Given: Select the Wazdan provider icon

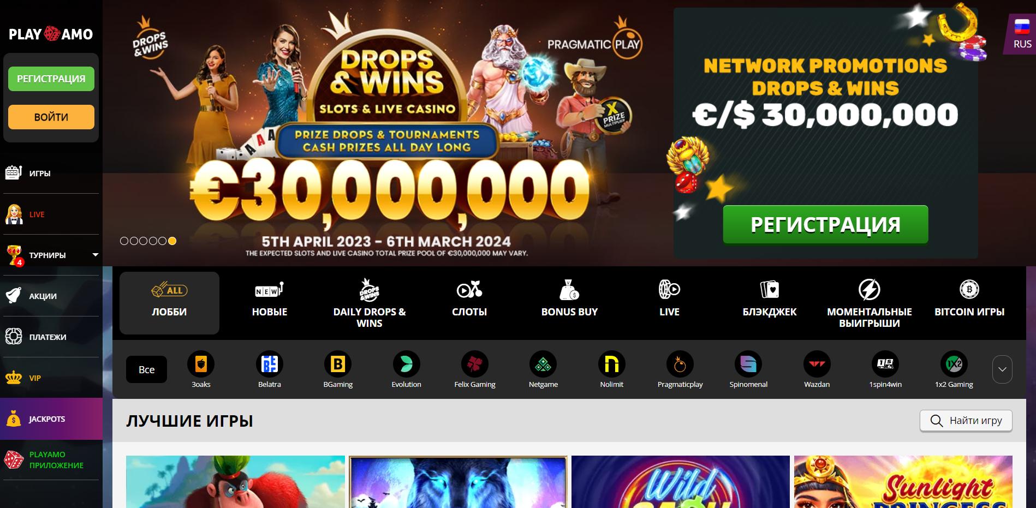Looking at the screenshot, I should point(817,364).
